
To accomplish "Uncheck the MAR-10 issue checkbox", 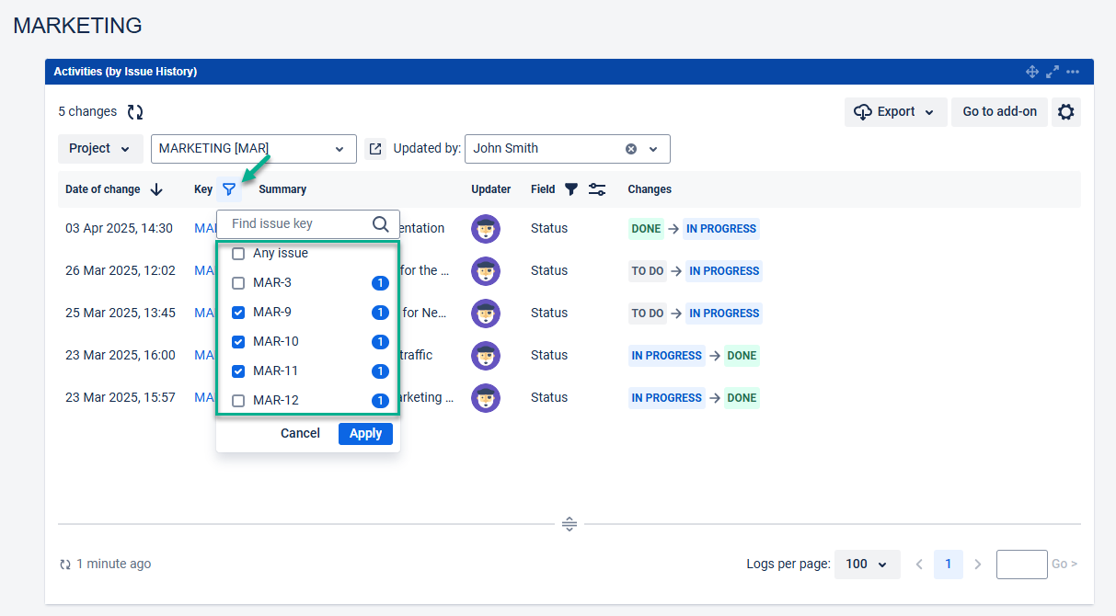I will 238,342.
